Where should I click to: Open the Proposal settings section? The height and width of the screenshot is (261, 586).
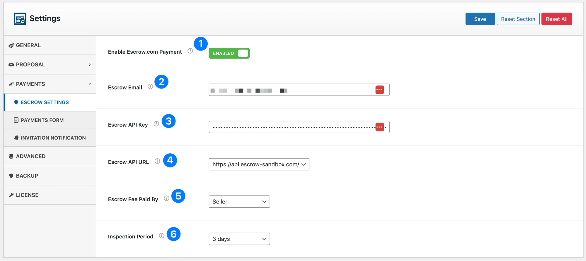click(x=50, y=65)
